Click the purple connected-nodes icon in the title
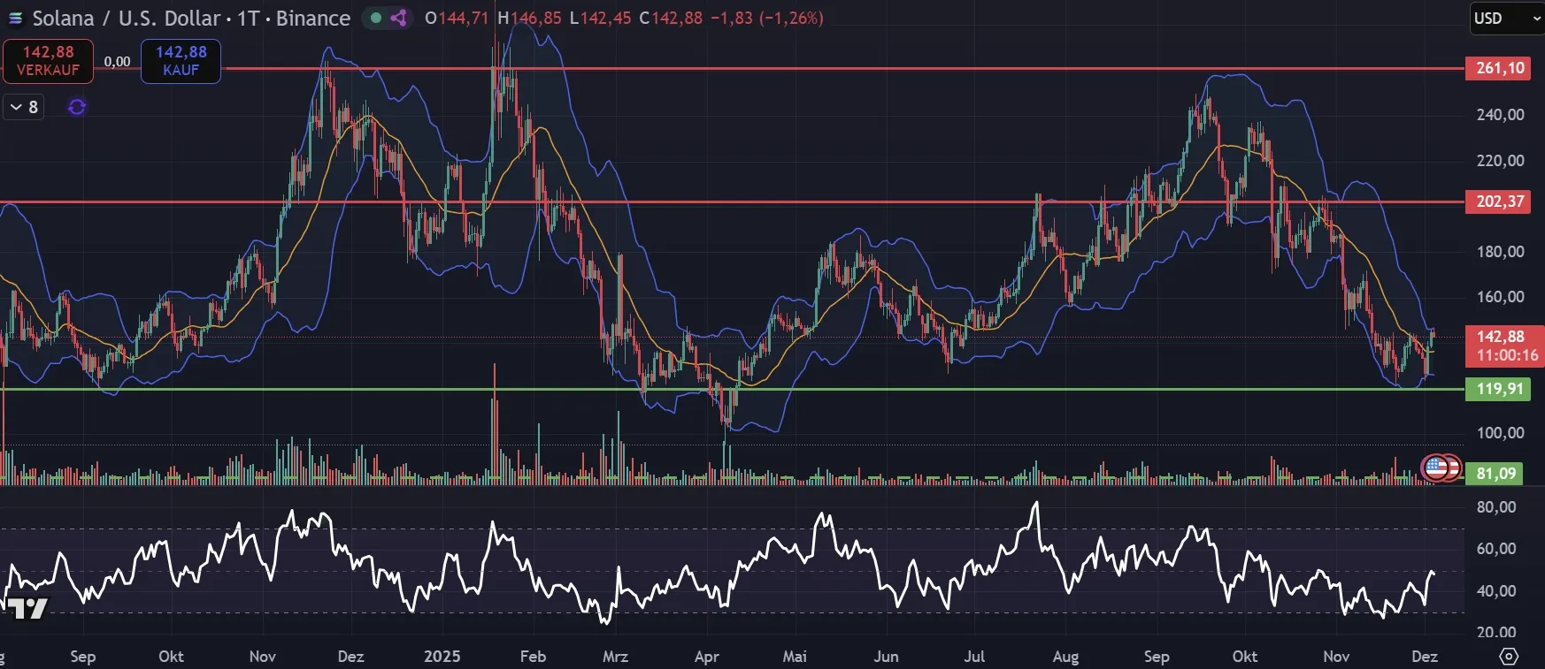1545x669 pixels. pos(399,18)
